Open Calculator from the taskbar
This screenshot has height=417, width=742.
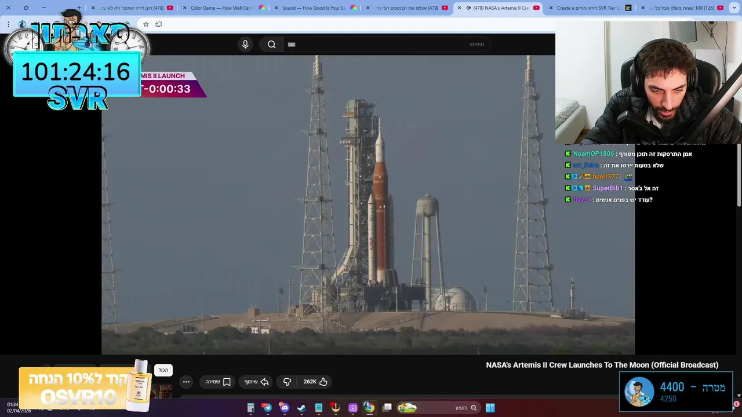coord(250,408)
